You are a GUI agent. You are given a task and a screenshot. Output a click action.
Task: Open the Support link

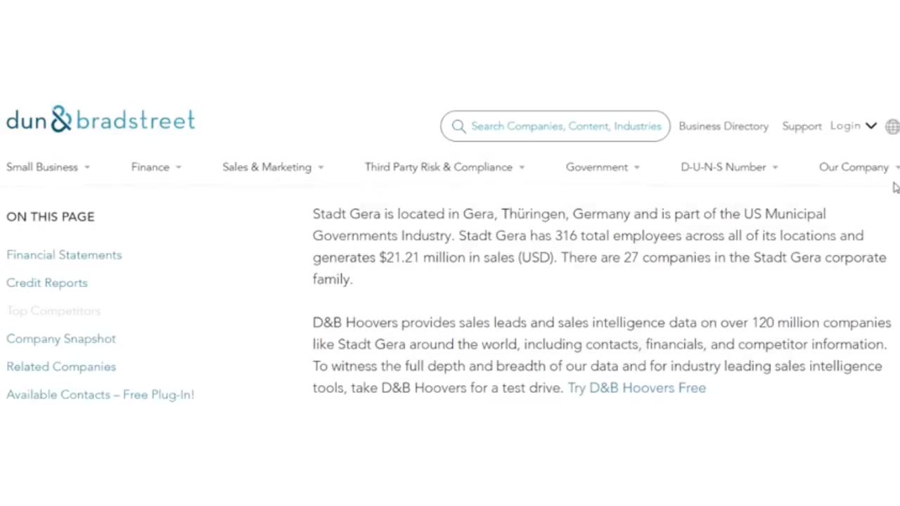pyautogui.click(x=802, y=126)
